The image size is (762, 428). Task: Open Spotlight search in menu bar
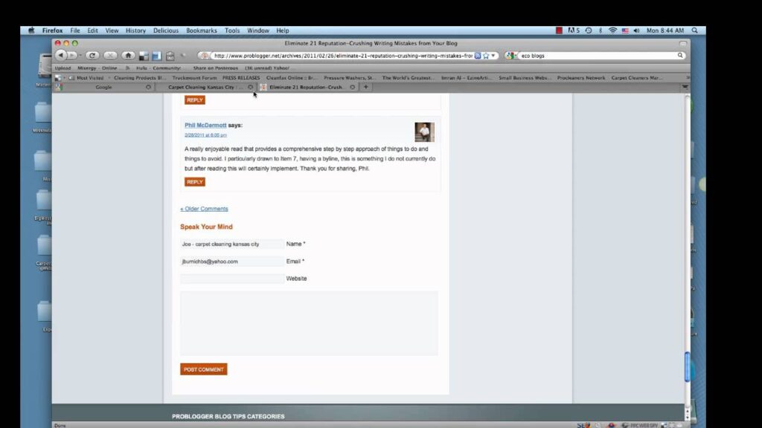[x=695, y=30]
